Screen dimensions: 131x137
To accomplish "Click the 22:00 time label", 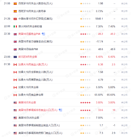I will [7, 26].
